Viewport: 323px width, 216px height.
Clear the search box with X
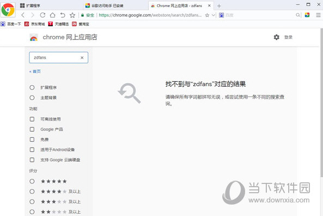point(82,58)
